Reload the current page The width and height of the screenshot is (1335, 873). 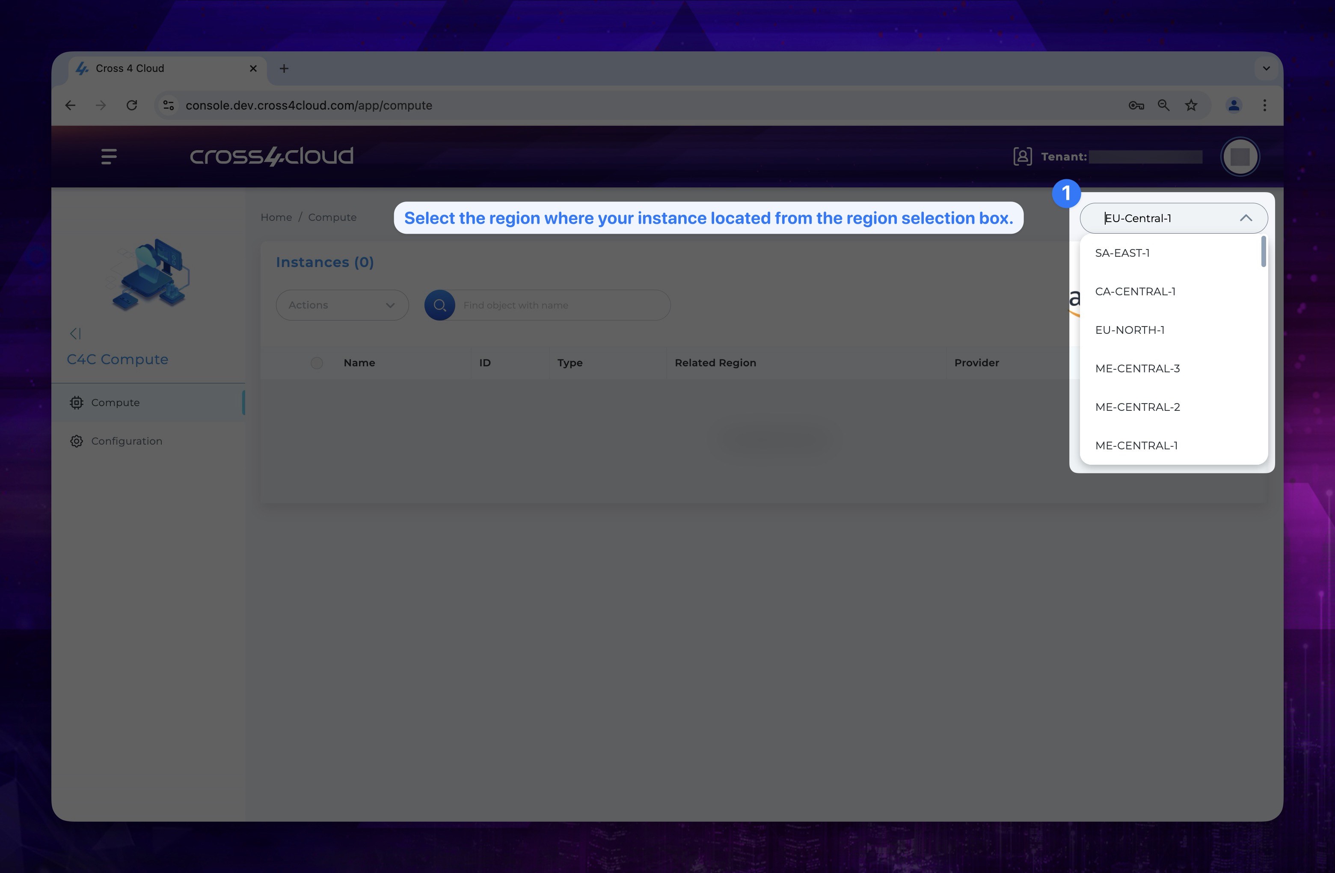(x=132, y=105)
